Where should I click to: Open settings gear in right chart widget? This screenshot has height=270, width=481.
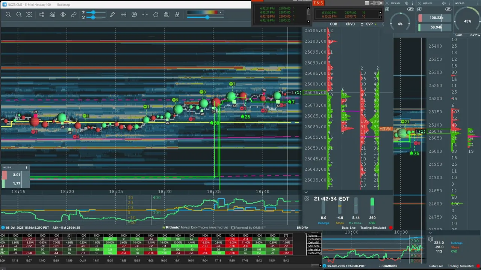click(x=431, y=239)
